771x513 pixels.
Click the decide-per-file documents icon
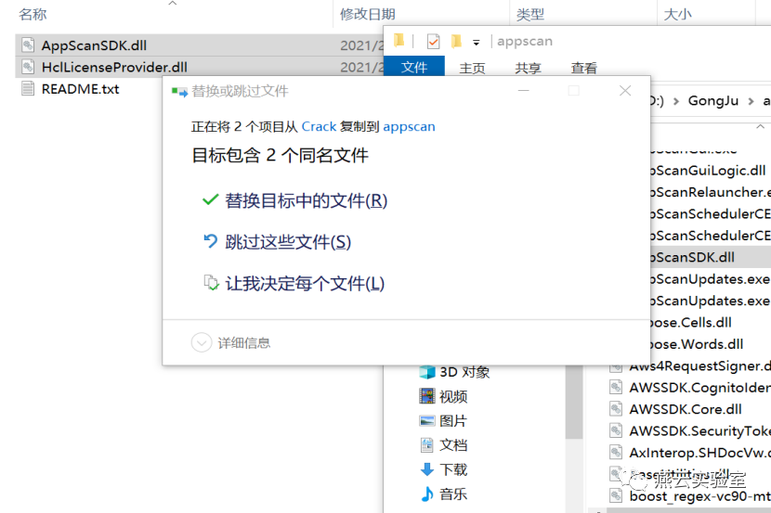211,282
